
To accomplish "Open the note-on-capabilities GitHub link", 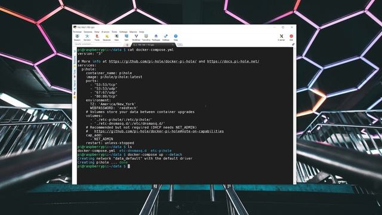I will (x=159, y=131).
